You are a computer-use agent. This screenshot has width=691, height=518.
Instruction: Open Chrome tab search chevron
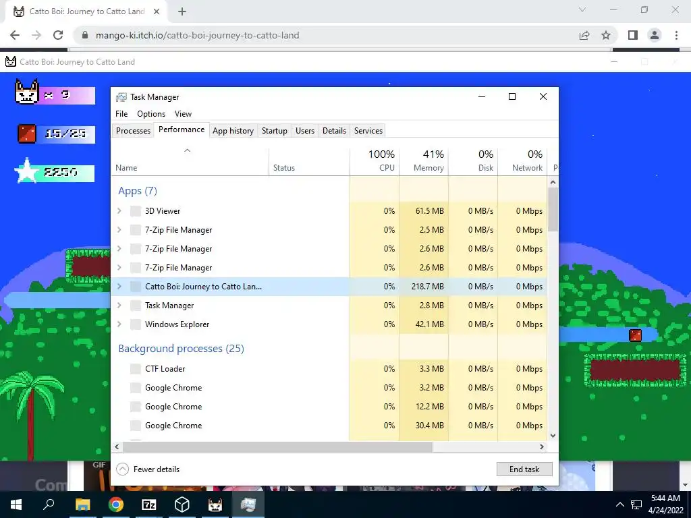(582, 9)
